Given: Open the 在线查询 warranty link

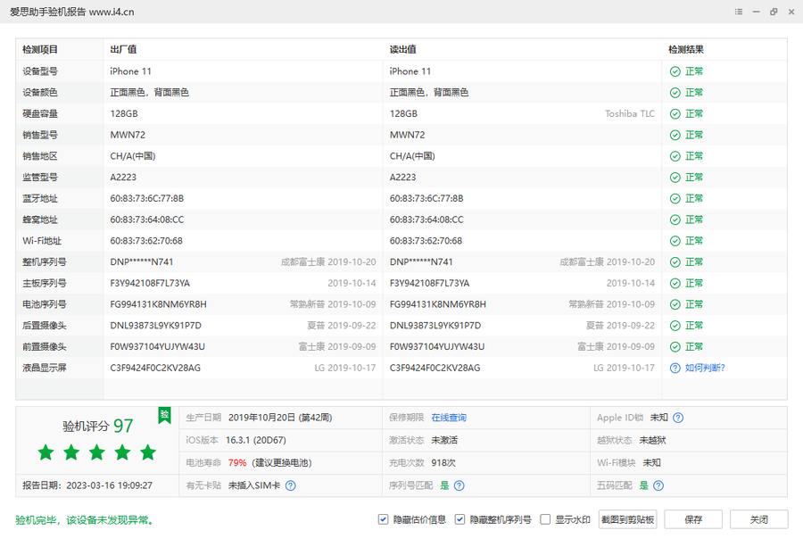Looking at the screenshot, I should (449, 418).
